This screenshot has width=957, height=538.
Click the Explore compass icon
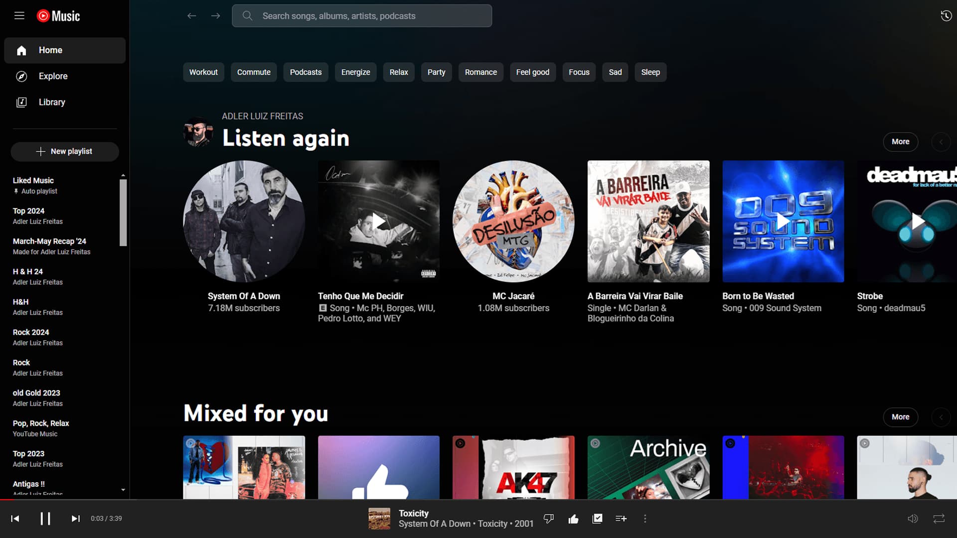pyautogui.click(x=21, y=76)
